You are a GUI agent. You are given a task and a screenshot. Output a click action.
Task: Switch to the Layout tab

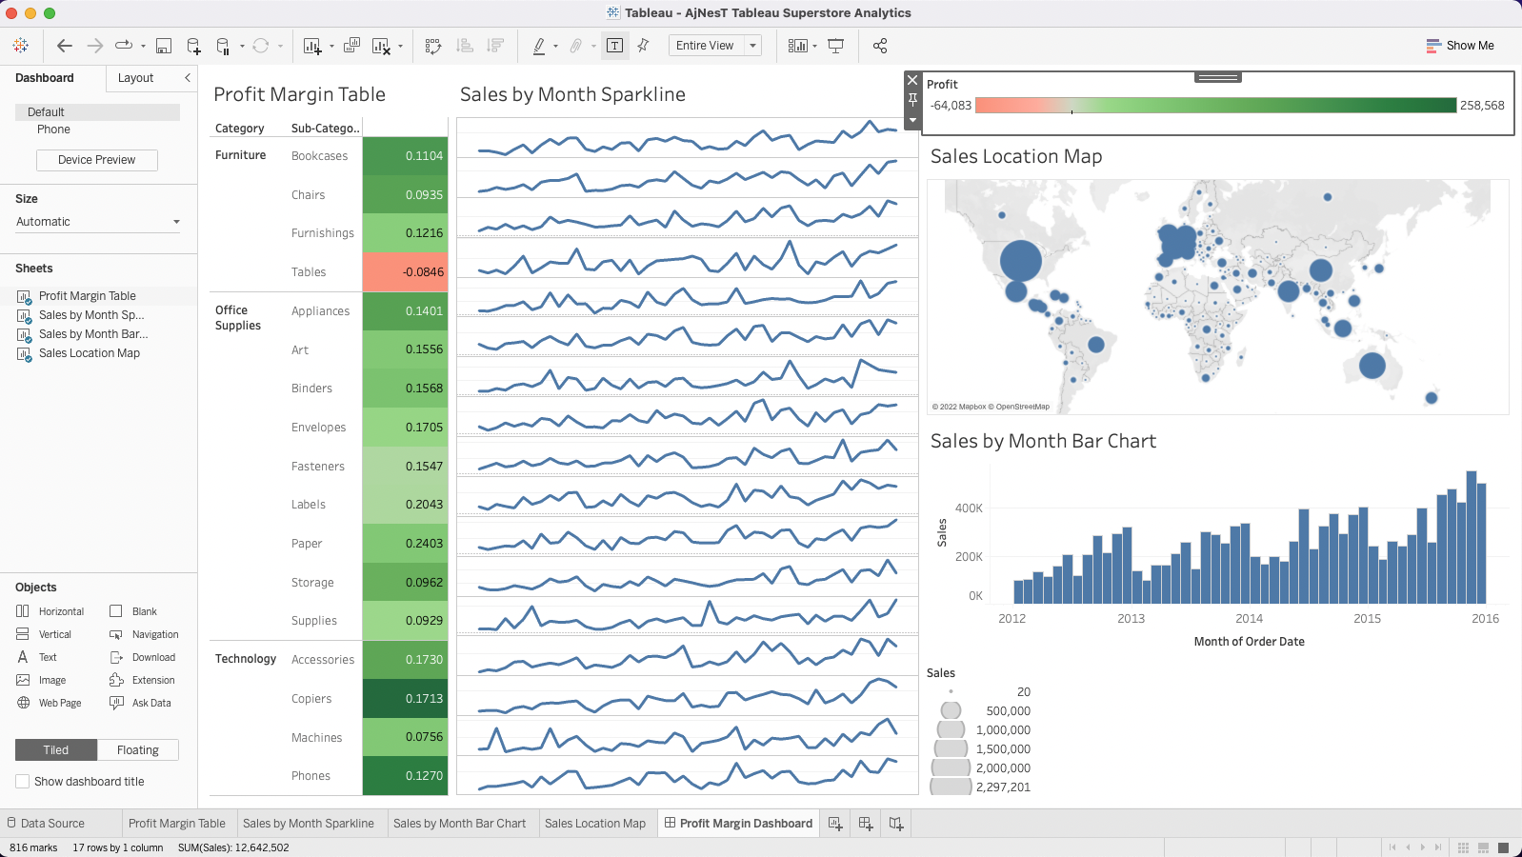pyautogui.click(x=135, y=78)
